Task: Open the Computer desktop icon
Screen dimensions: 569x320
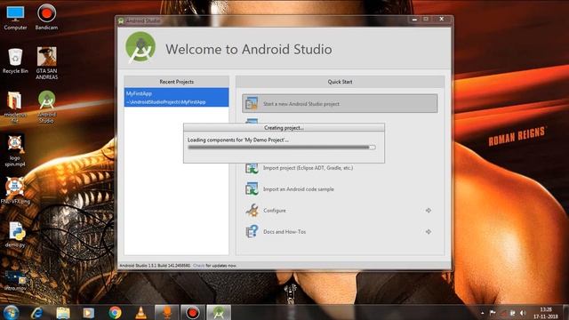Action: click(15, 18)
